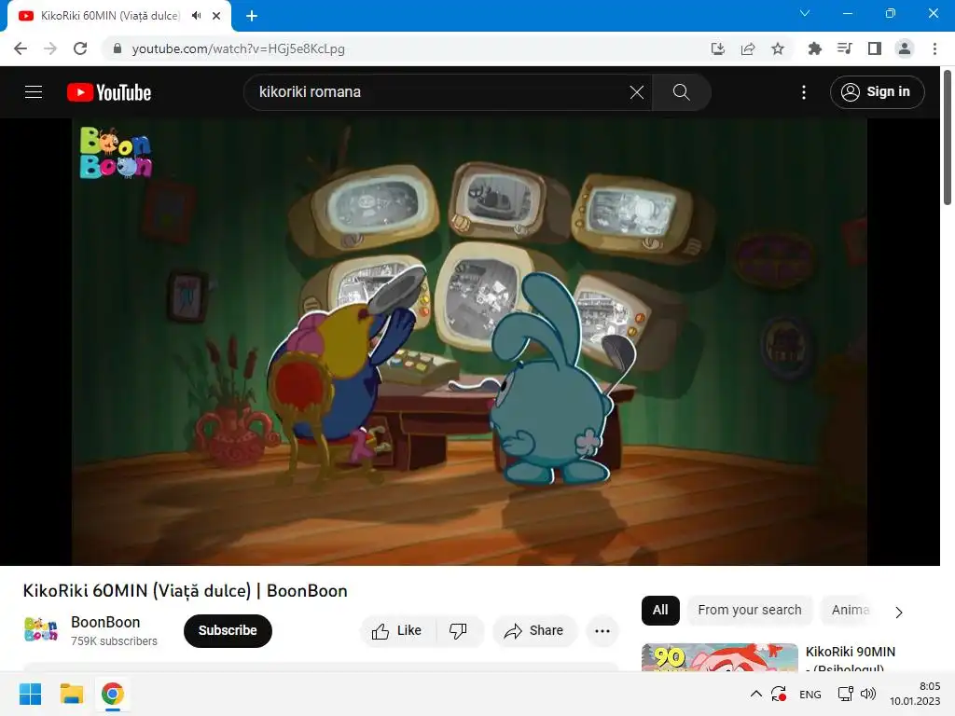Open Chrome profile avatar

tap(905, 48)
